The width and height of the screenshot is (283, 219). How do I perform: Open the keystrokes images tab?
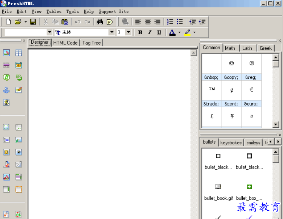(231, 142)
